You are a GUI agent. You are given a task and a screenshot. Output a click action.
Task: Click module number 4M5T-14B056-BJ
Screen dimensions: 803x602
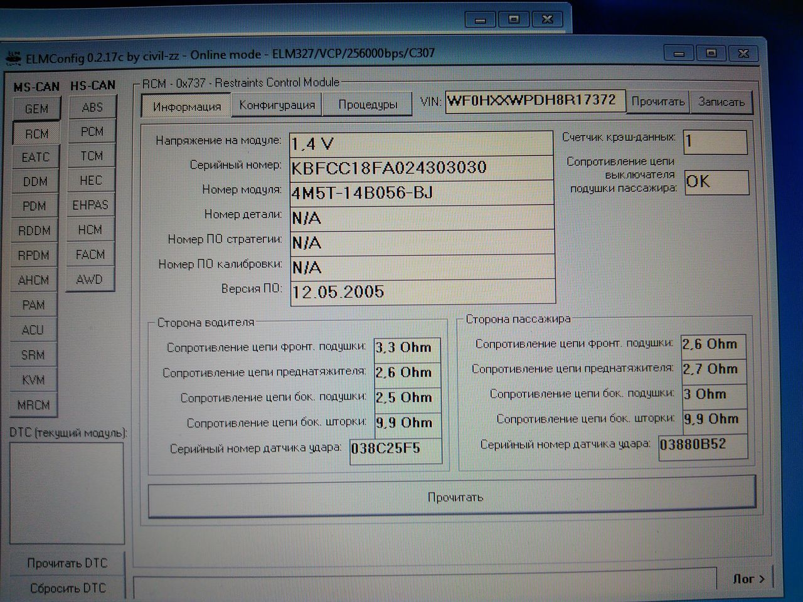[422, 193]
